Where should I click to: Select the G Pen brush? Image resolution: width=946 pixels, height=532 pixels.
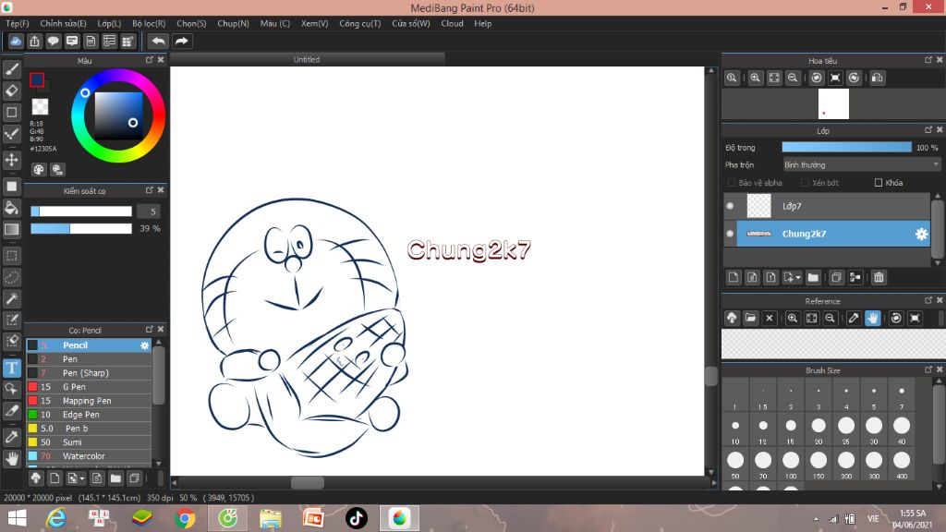click(x=88, y=387)
